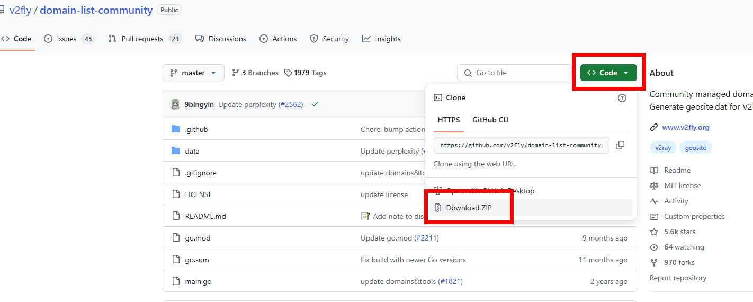The image size is (753, 302).
Task: Copy the clone URL to clipboard
Action: 620,145
